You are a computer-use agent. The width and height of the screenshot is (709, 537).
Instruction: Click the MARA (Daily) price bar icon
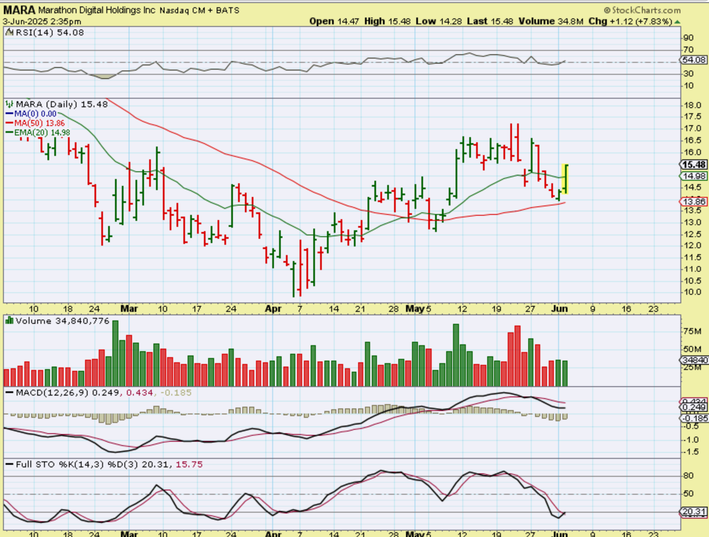(9, 104)
